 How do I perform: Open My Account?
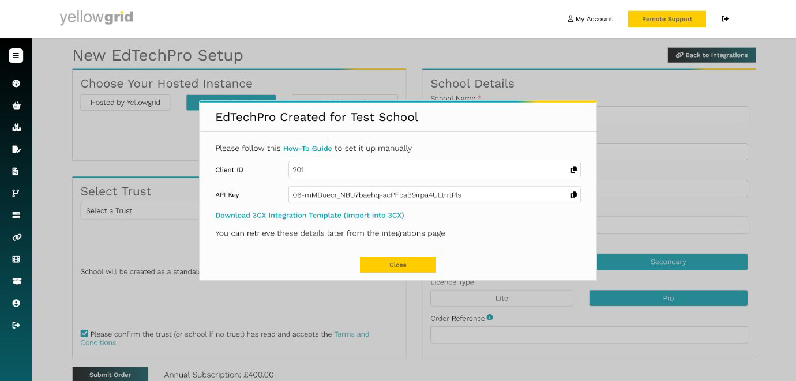590,19
